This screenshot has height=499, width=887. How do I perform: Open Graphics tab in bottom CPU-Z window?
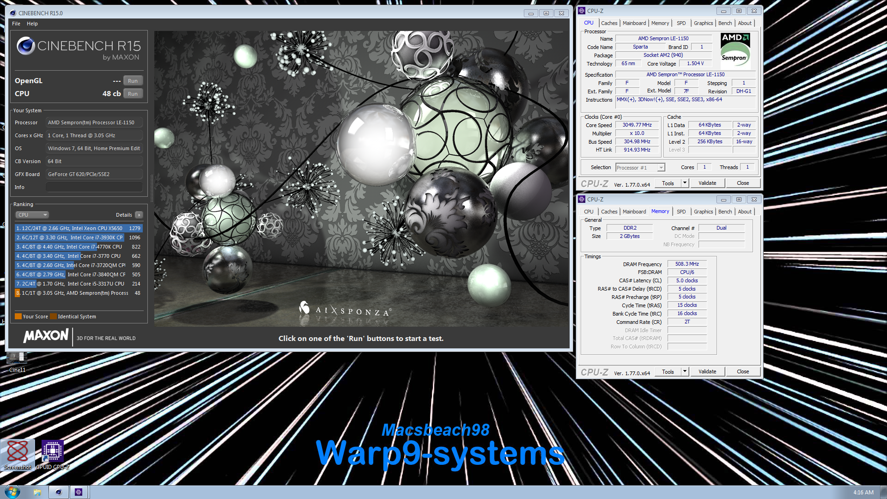[703, 212]
